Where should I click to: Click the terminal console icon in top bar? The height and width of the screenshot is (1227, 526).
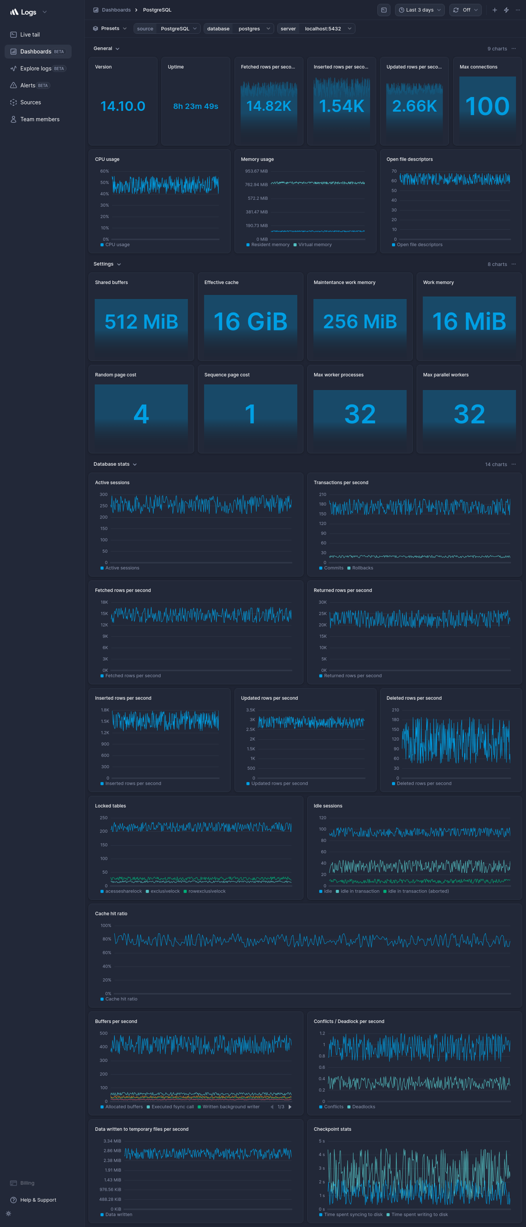pos(383,10)
